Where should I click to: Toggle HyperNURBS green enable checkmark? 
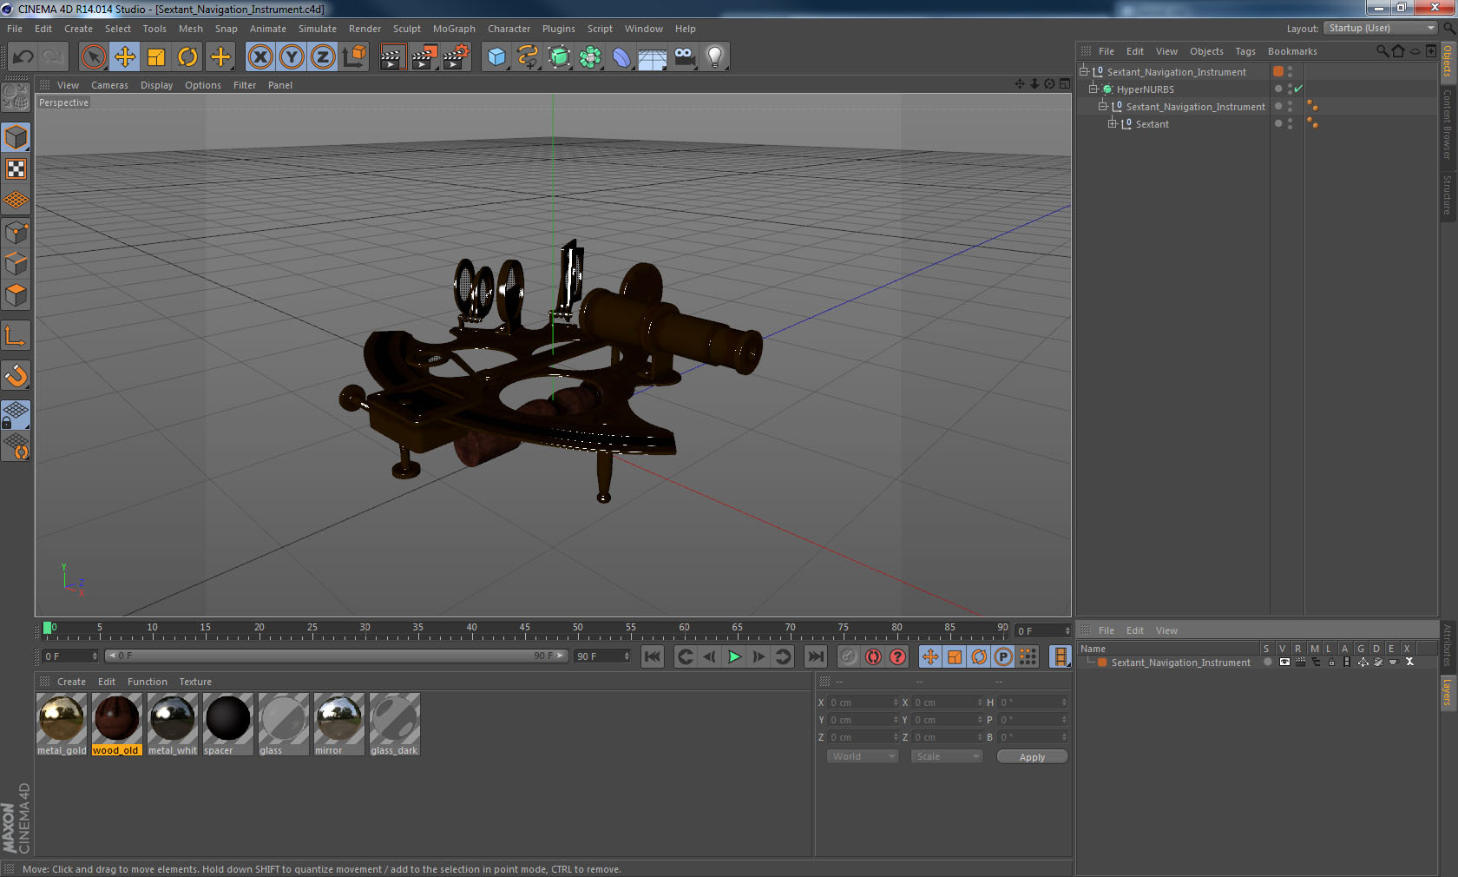coord(1298,89)
